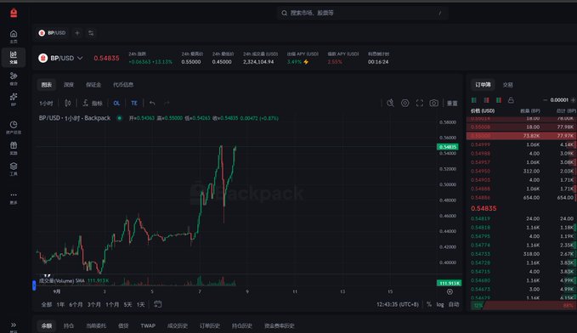Toggle 自动 auto scale on chart
The image size is (577, 333).
[x=454, y=305]
